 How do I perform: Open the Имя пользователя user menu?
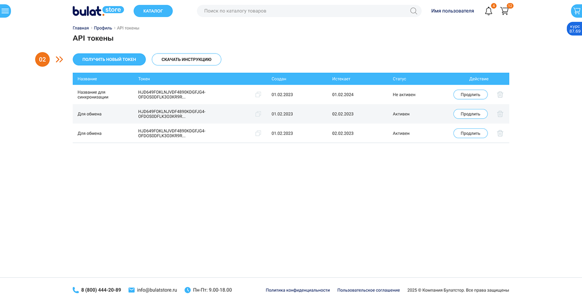point(452,11)
